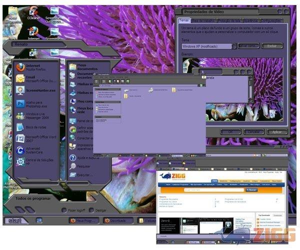Screen dimensions: 300x250
Task: Click Excluir button in Propriedades de Vídeo
Action: (272, 46)
